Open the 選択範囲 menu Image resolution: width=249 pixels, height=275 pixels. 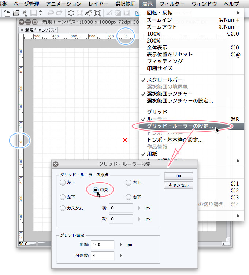[126, 4]
